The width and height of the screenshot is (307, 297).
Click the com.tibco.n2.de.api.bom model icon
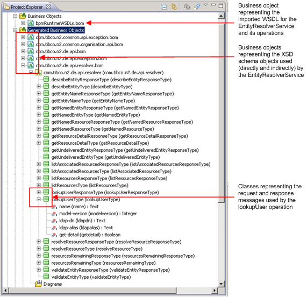click(31, 51)
